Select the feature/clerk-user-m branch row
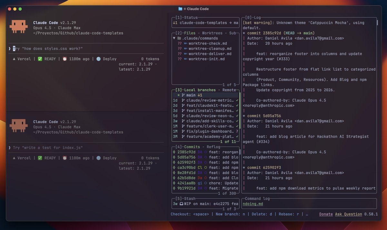 click(x=205, y=126)
